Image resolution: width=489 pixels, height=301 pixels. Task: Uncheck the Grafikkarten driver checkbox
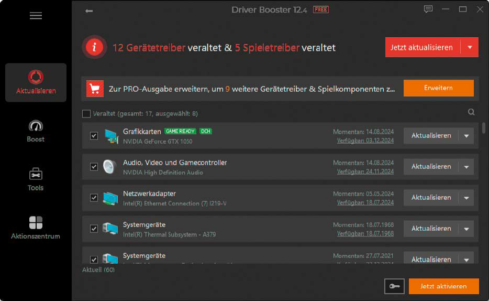click(x=94, y=136)
